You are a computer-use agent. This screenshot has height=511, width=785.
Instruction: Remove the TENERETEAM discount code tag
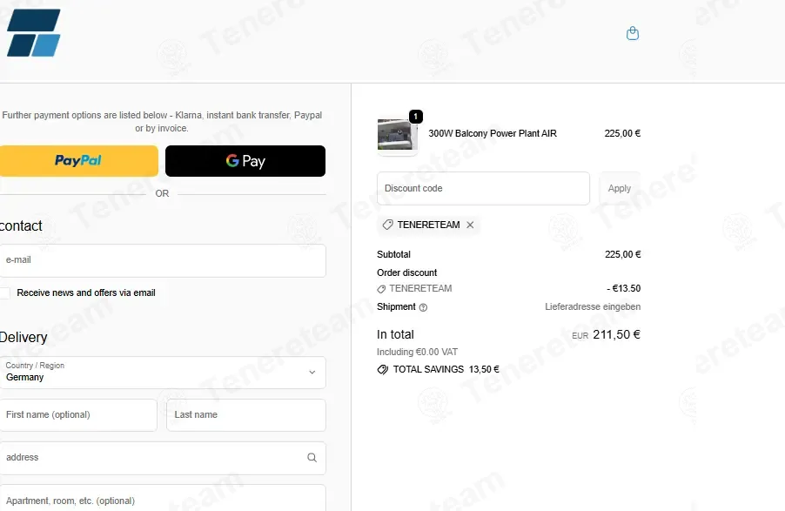point(470,225)
